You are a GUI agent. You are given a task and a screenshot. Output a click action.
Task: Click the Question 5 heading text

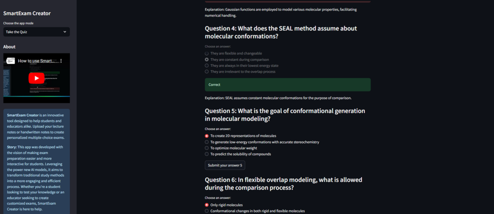coord(285,114)
